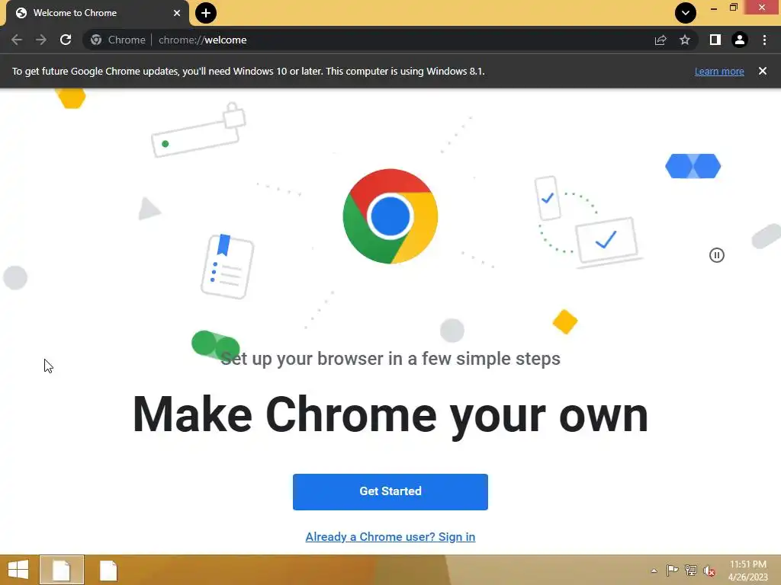Show hidden system tray icons
This screenshot has height=585, width=781.
click(x=654, y=571)
